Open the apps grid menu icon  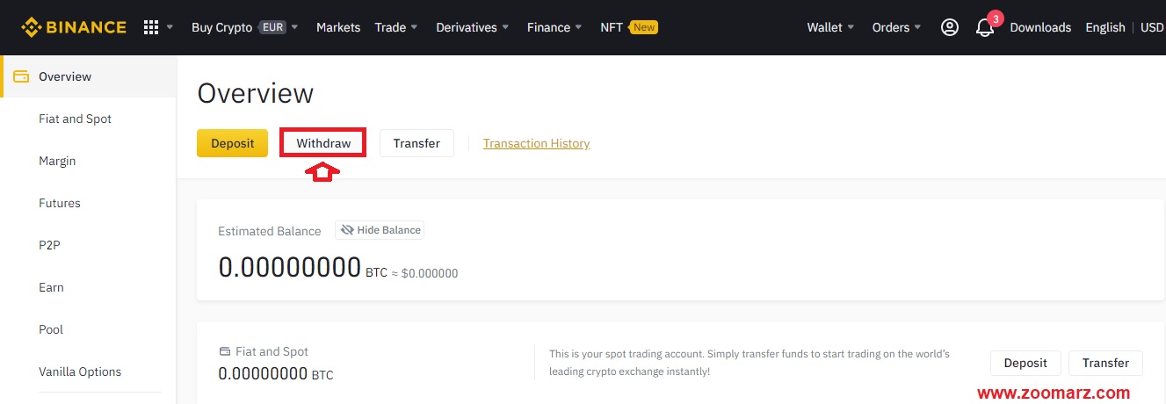[151, 27]
